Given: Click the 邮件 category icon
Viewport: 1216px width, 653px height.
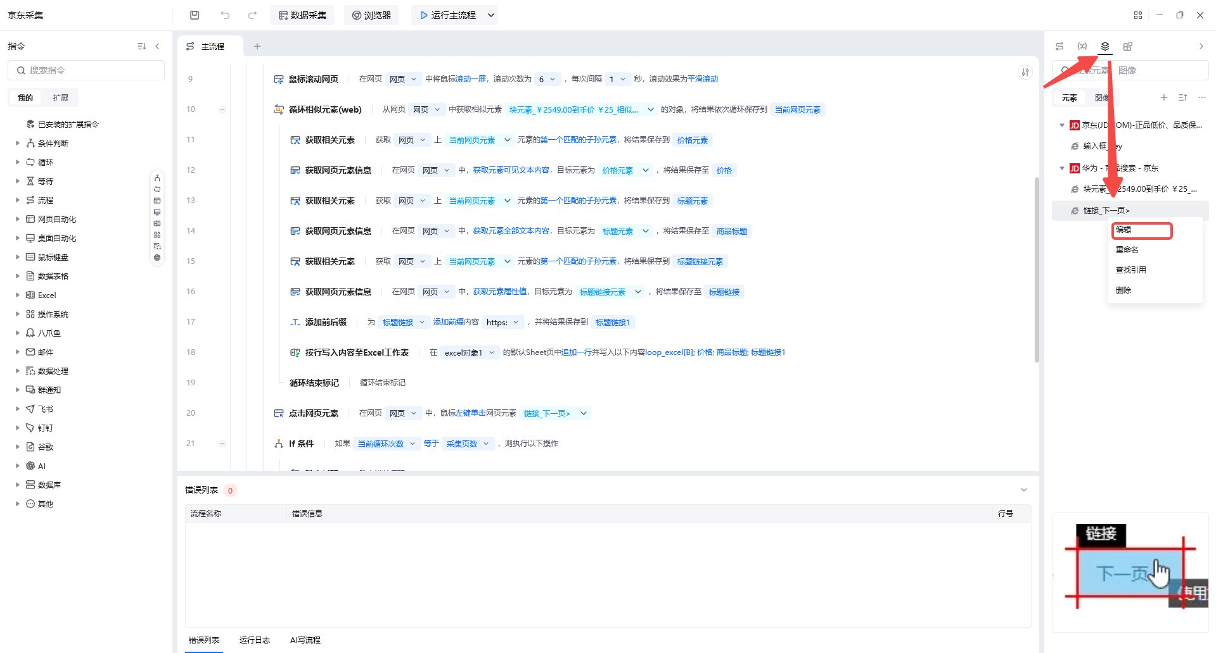Looking at the screenshot, I should point(30,352).
